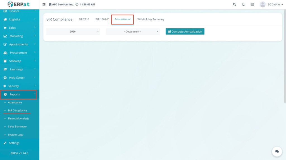Click the Security menu label
Image resolution: width=286 pixels, height=160 pixels.
point(13,86)
